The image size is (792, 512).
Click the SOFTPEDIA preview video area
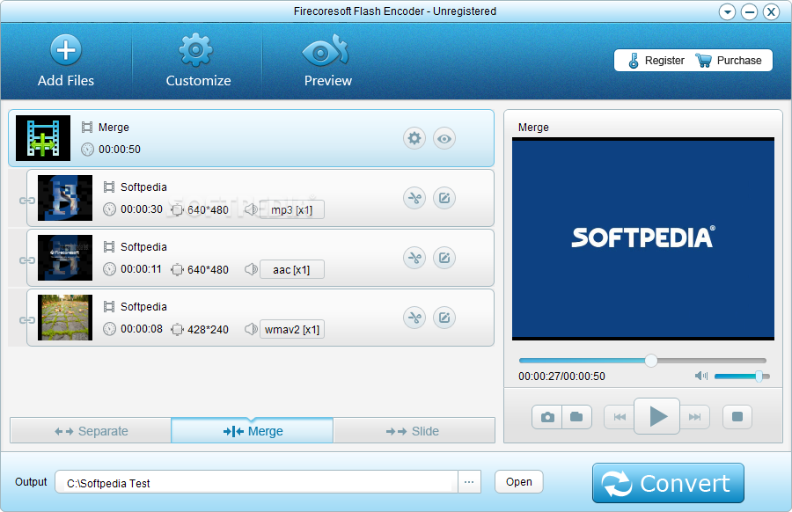point(643,238)
